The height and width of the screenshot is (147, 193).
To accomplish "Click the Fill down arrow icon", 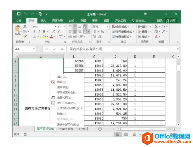I will pyautogui.click(x=156, y=31).
